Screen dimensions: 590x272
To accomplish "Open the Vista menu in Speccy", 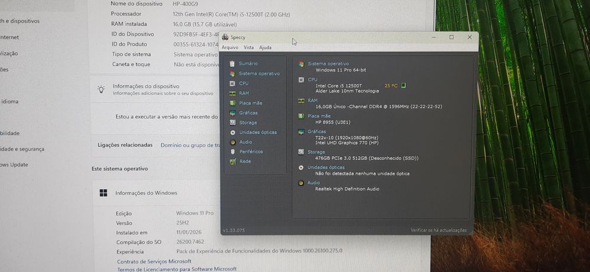I will click(249, 48).
